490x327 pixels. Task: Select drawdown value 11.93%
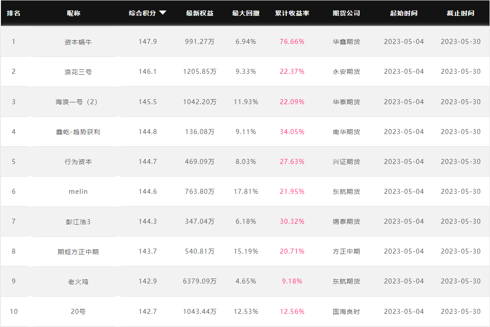pyautogui.click(x=246, y=102)
